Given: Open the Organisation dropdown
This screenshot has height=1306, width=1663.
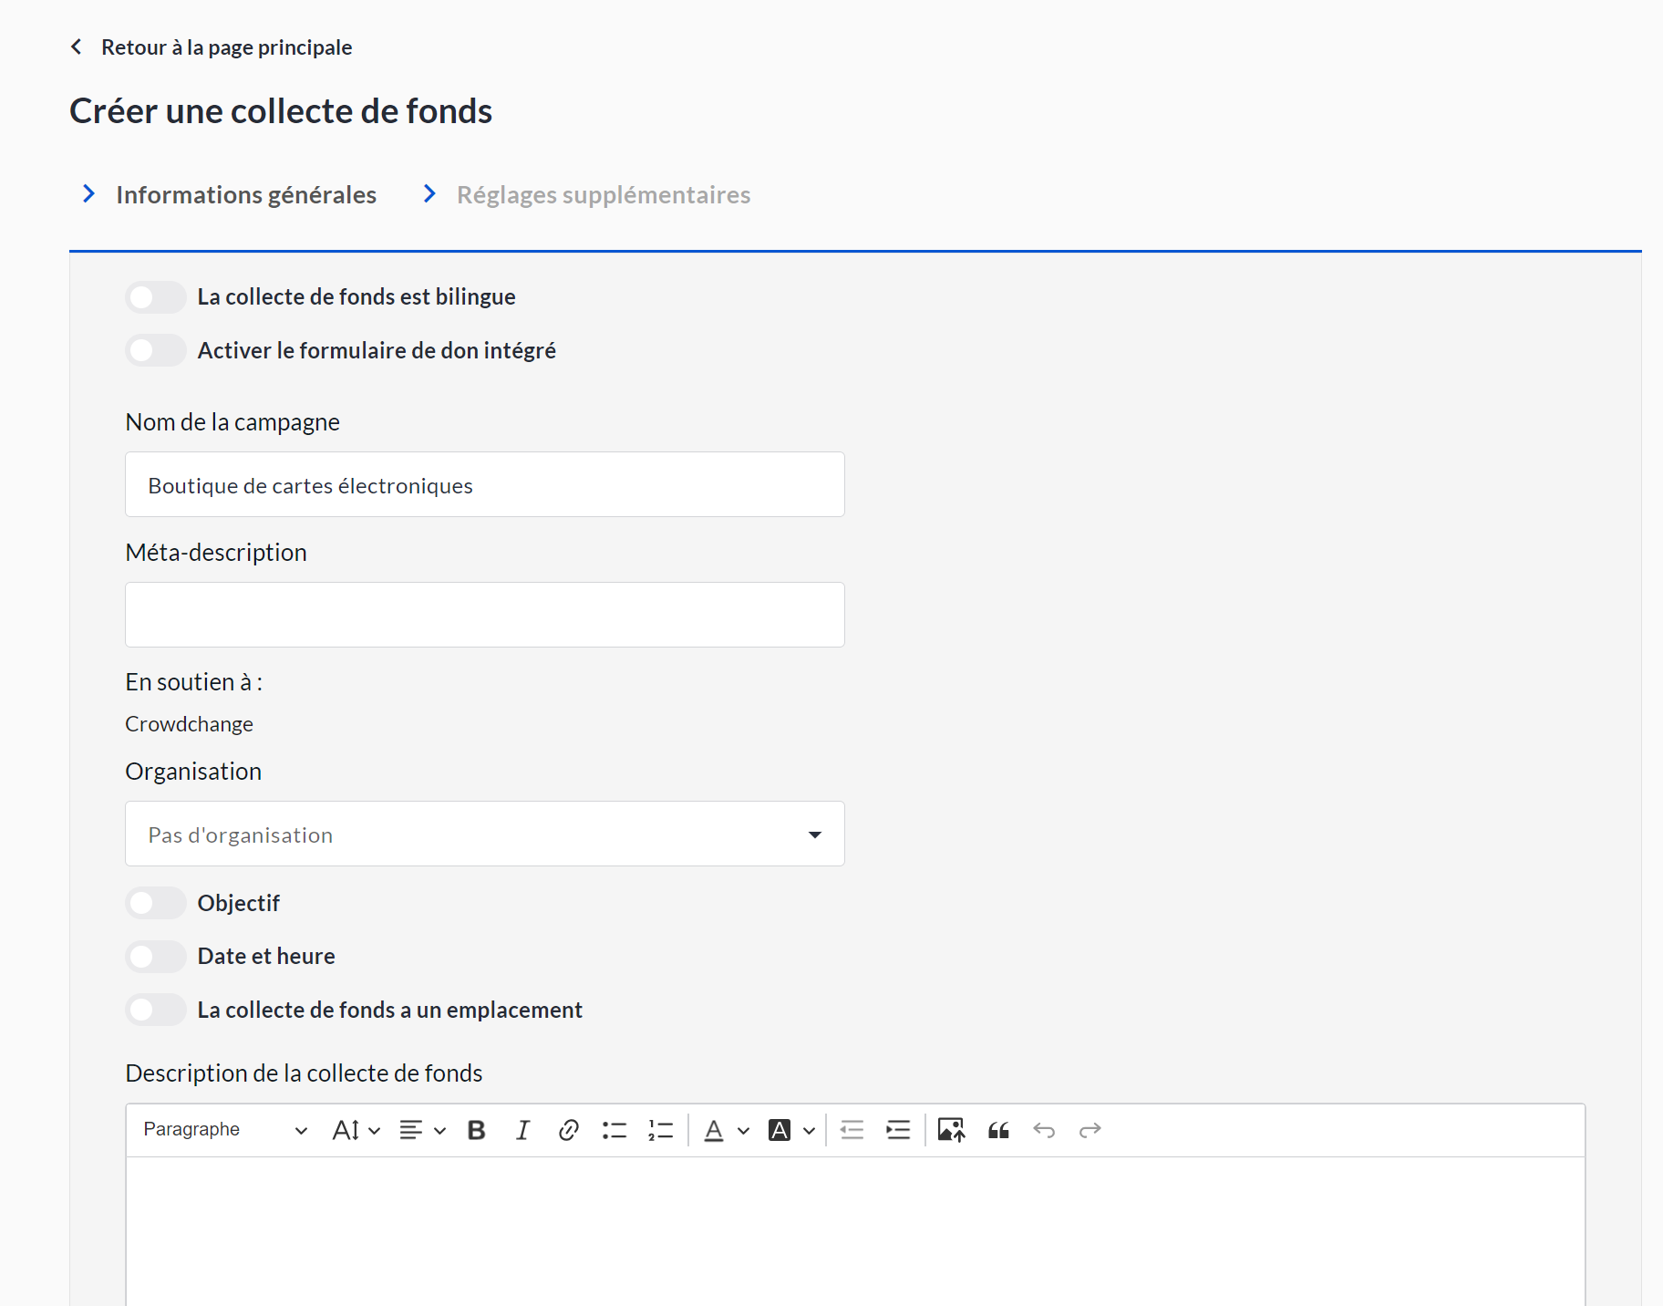Looking at the screenshot, I should pos(484,834).
